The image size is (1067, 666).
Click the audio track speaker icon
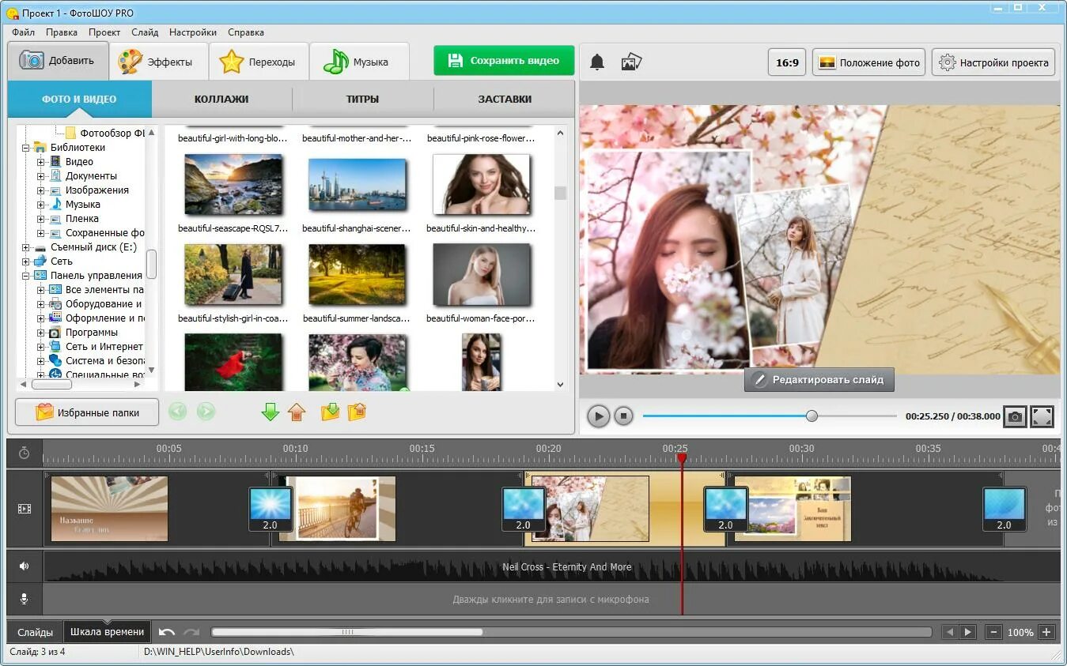(25, 566)
